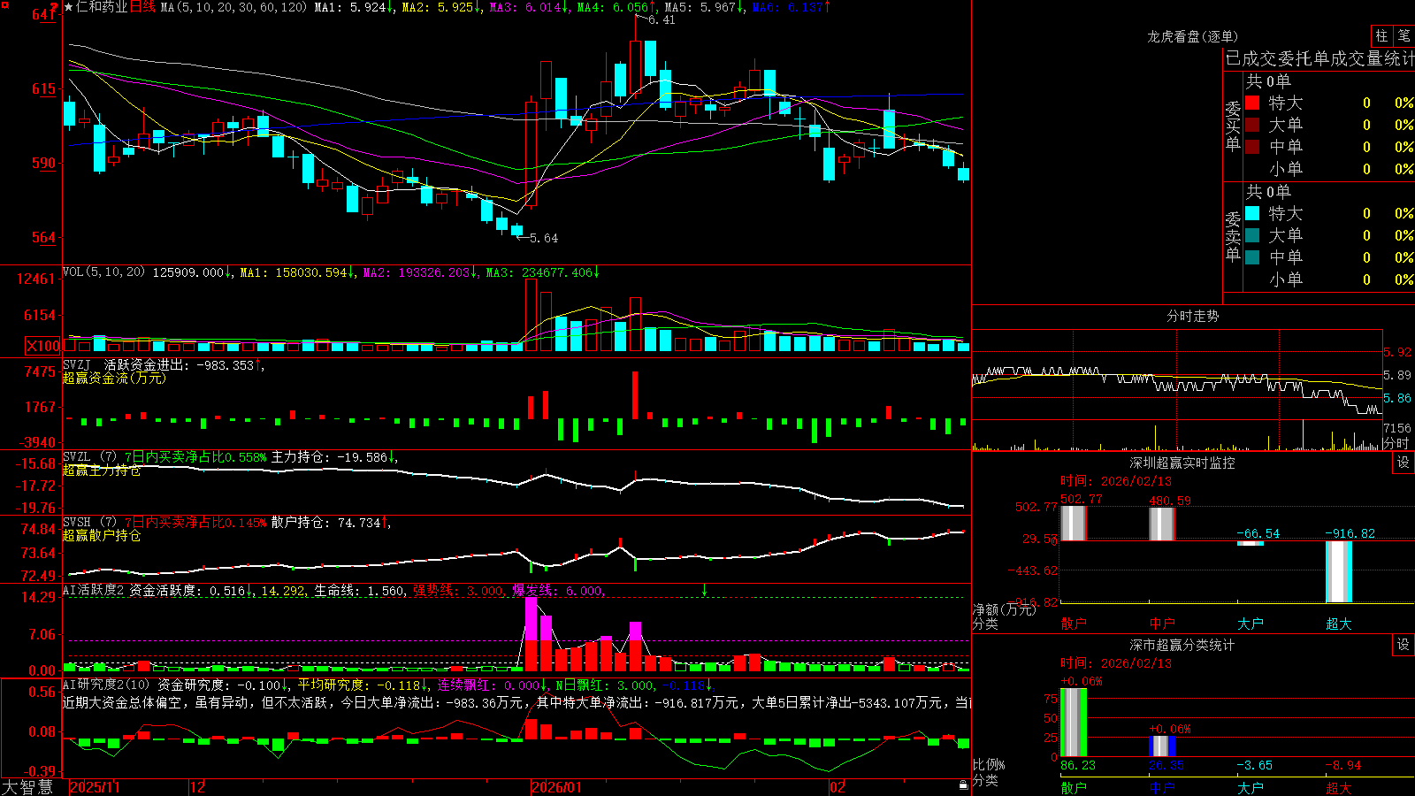1415x796 pixels.
Task: Click the 散户 502.77 bar in realtime monitor
Action: [x=1073, y=523]
